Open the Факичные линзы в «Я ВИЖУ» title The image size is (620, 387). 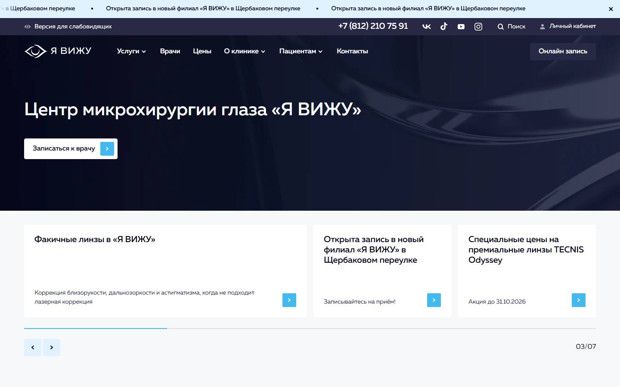tap(95, 240)
